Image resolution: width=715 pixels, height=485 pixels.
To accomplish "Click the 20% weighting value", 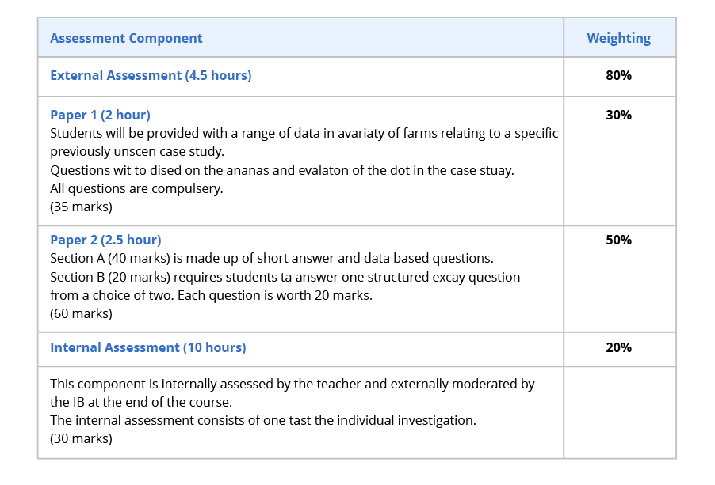I will pos(618,347).
